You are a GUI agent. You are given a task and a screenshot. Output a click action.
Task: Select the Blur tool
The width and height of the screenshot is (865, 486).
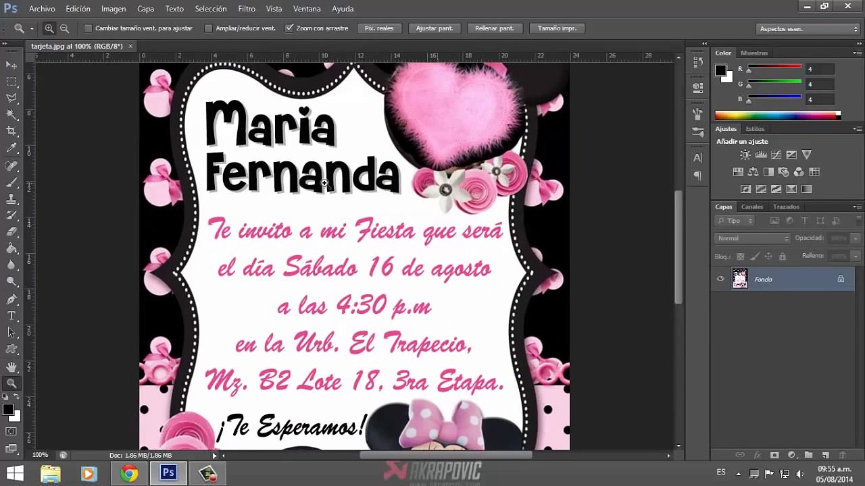coord(11,265)
